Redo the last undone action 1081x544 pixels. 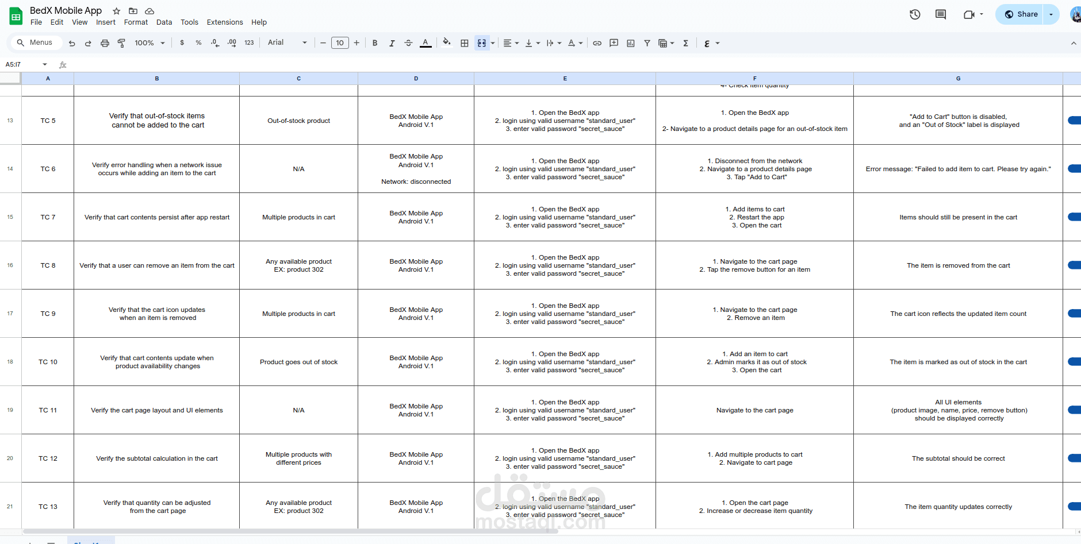point(88,43)
